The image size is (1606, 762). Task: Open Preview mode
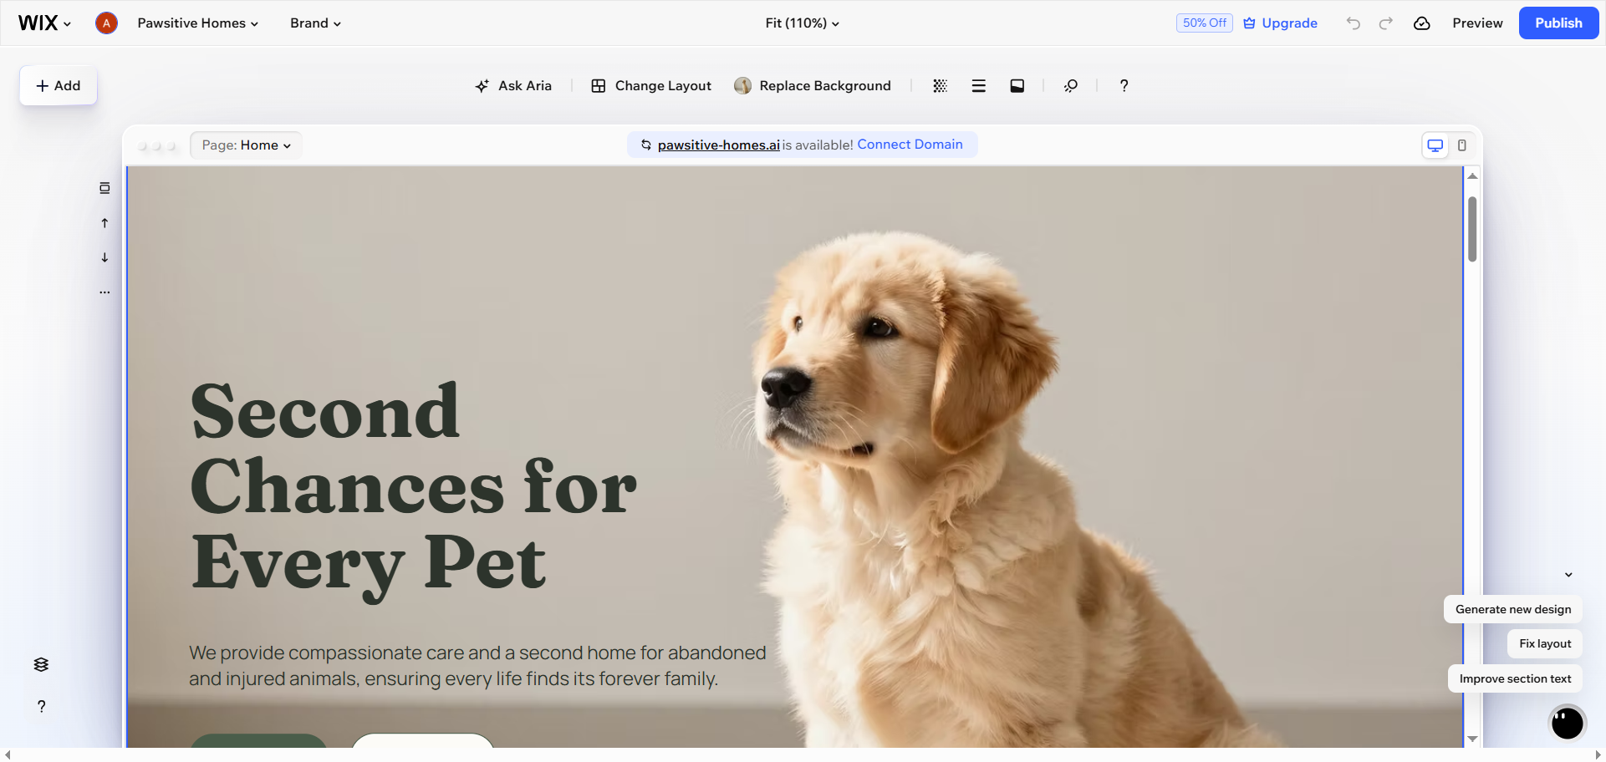pyautogui.click(x=1477, y=23)
